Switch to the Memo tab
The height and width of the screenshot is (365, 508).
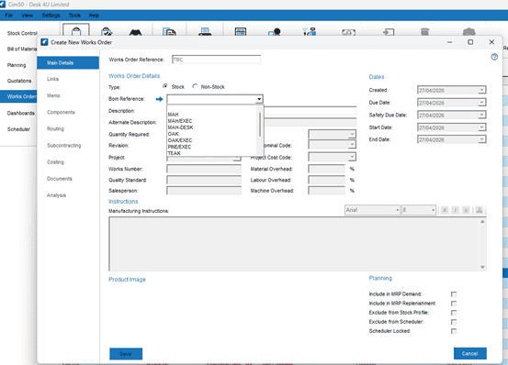[53, 95]
